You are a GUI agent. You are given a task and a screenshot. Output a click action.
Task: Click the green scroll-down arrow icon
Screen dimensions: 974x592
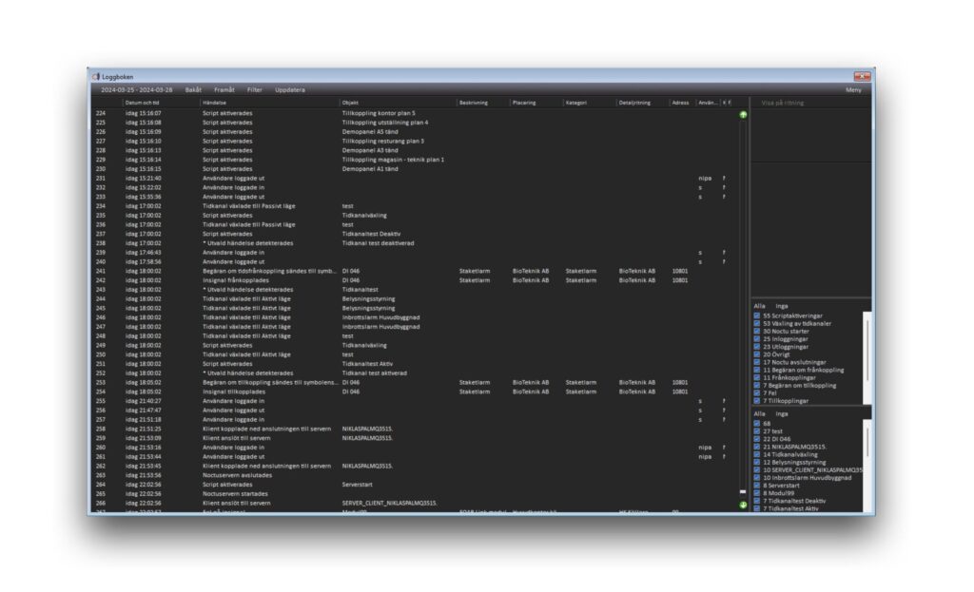(x=743, y=505)
